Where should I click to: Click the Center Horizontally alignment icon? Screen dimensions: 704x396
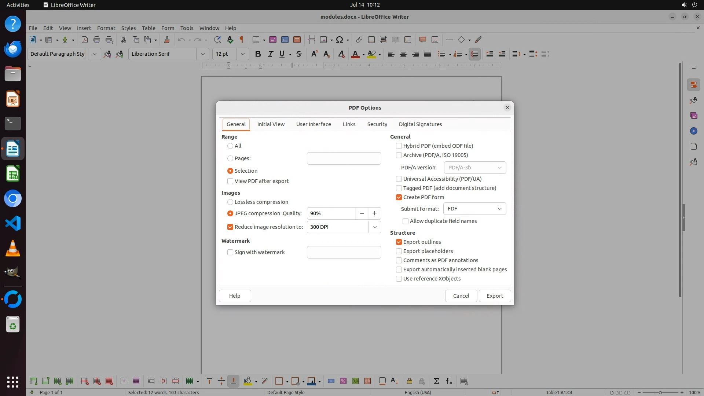[403, 54]
